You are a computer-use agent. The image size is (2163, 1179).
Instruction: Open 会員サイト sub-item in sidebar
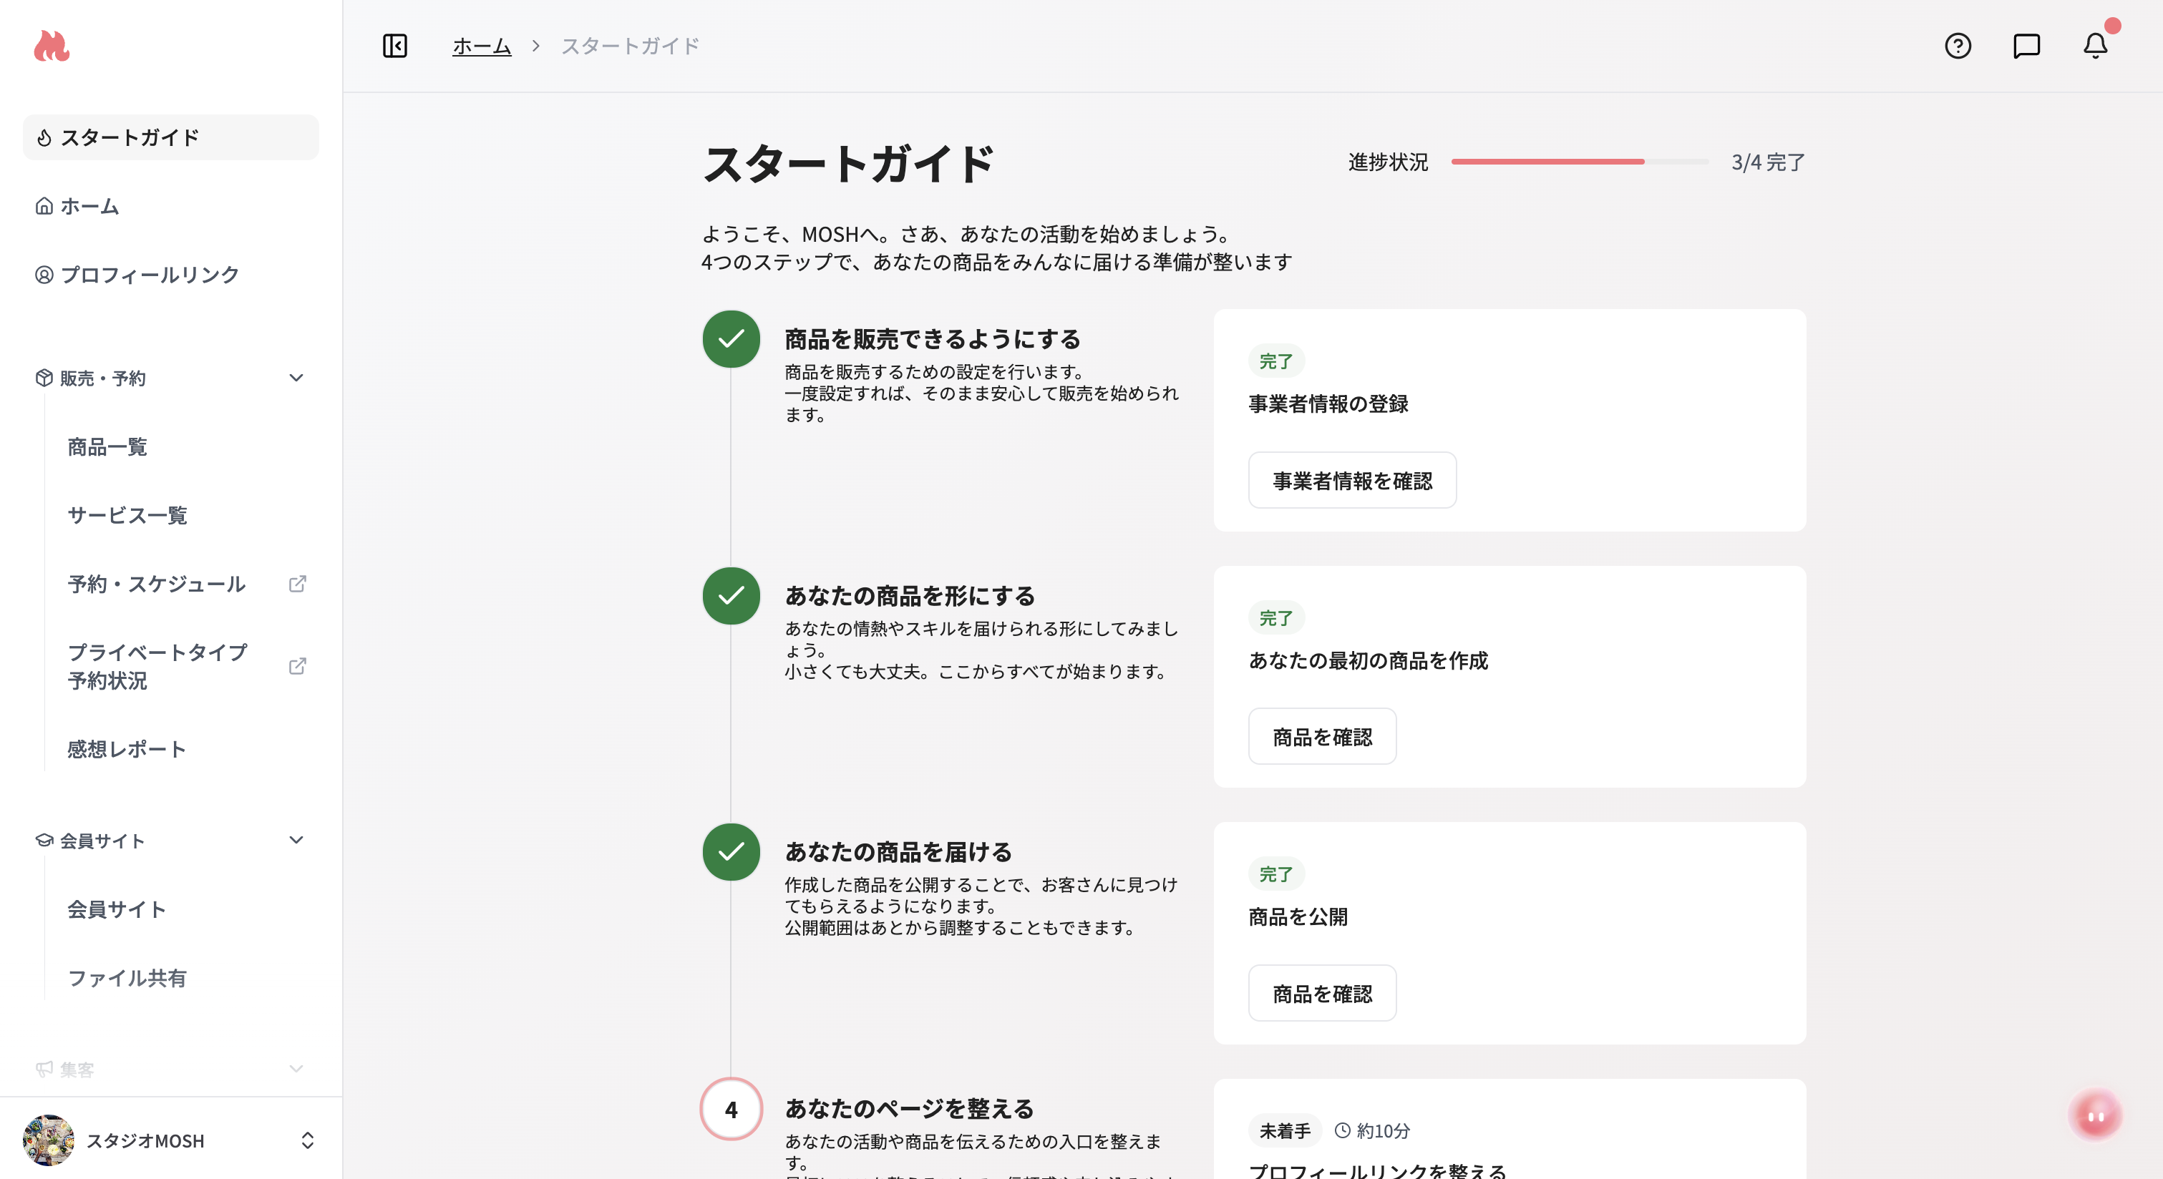[117, 909]
